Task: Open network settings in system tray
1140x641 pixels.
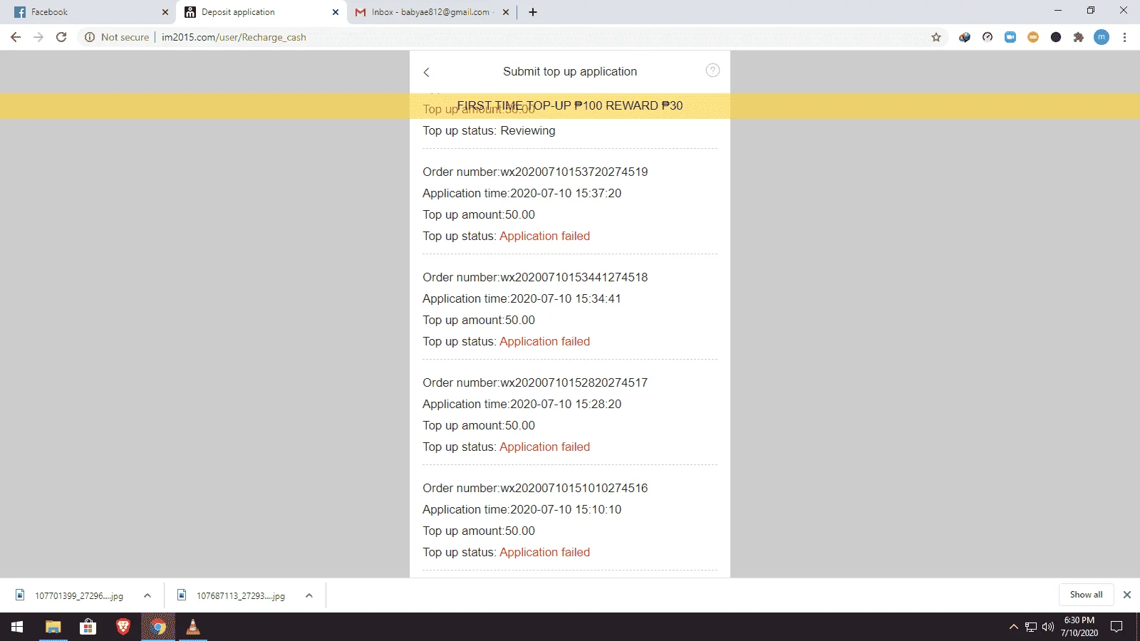Action: click(1031, 627)
